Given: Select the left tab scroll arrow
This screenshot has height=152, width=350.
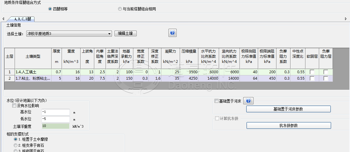Looking at the screenshot, I should 3,19.
